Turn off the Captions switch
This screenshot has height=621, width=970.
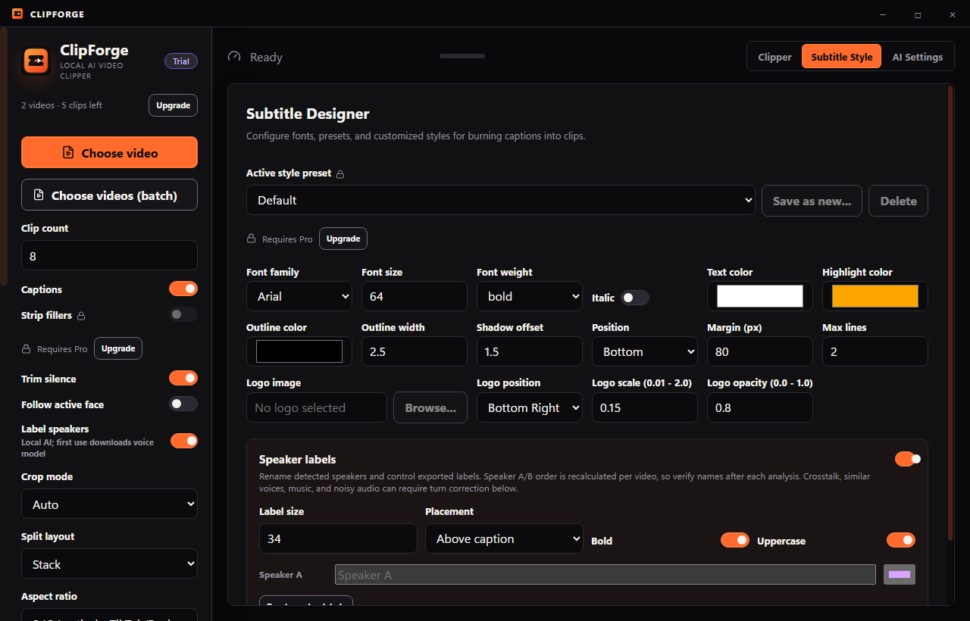coord(183,289)
